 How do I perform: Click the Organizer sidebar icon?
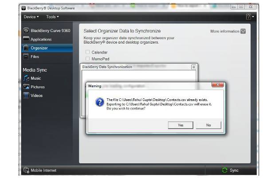[26, 48]
